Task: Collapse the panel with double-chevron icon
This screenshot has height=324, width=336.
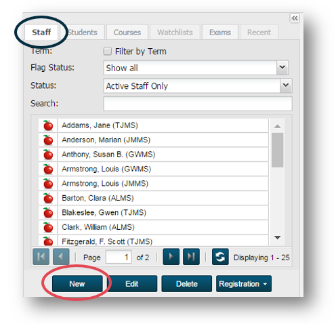Action: click(x=295, y=18)
